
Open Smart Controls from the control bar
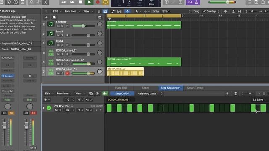click(32, 2)
